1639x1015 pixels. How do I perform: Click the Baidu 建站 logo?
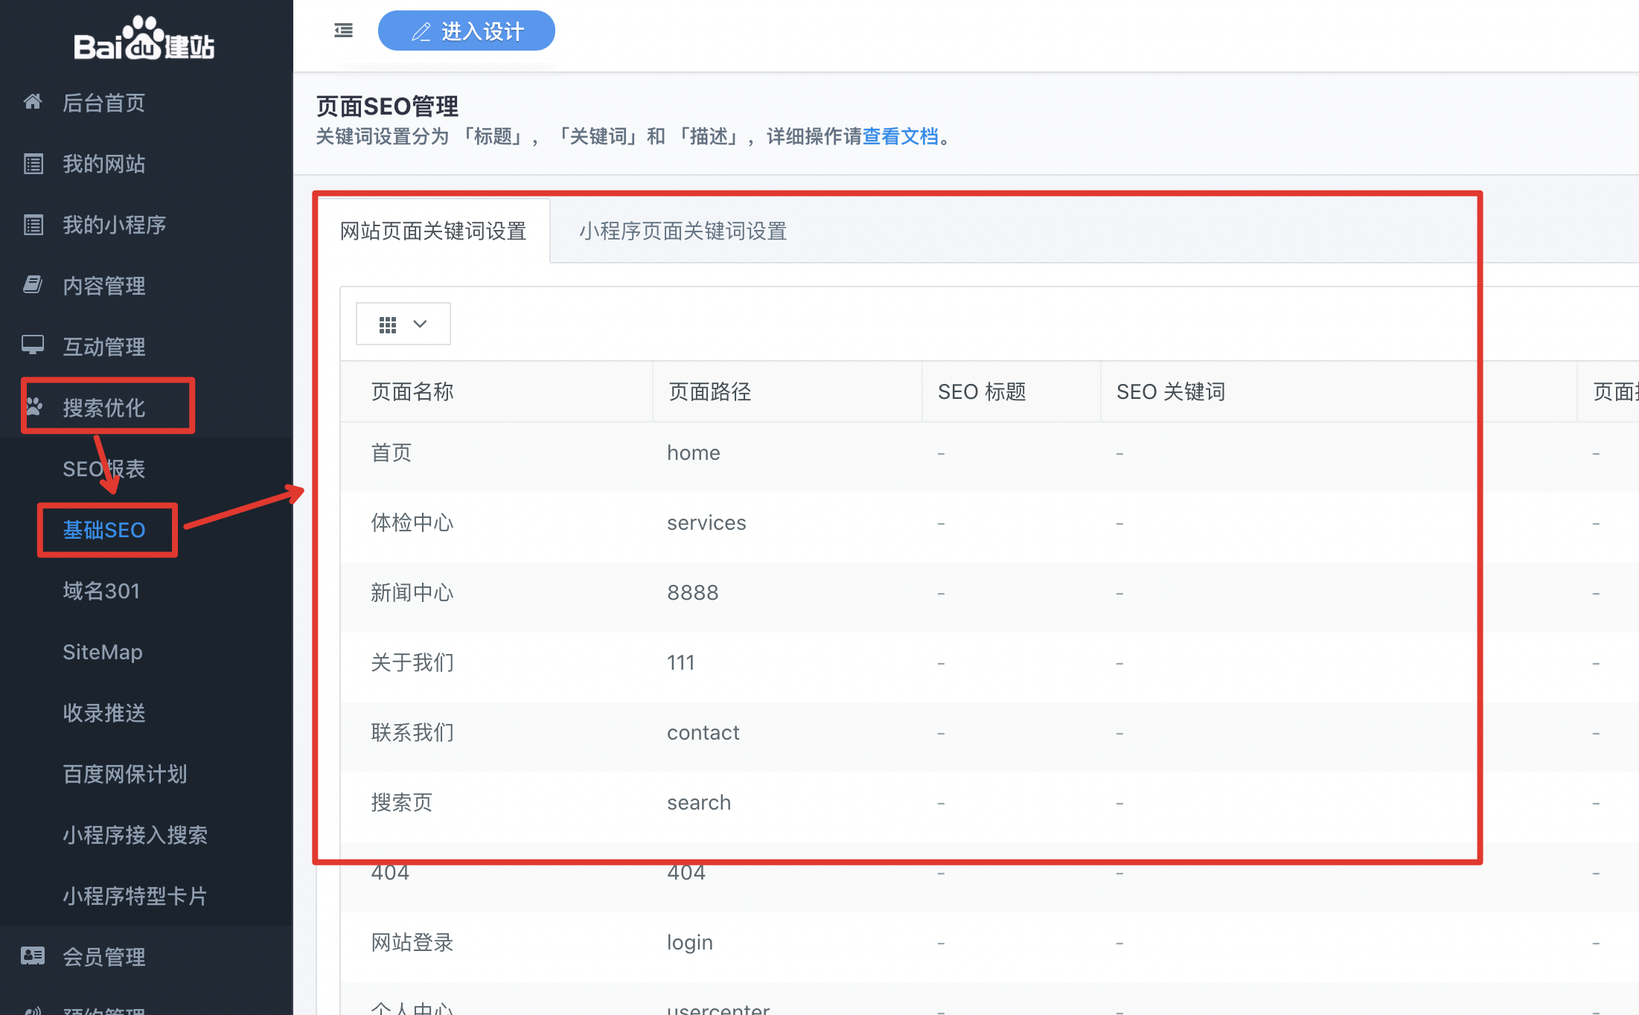145,39
